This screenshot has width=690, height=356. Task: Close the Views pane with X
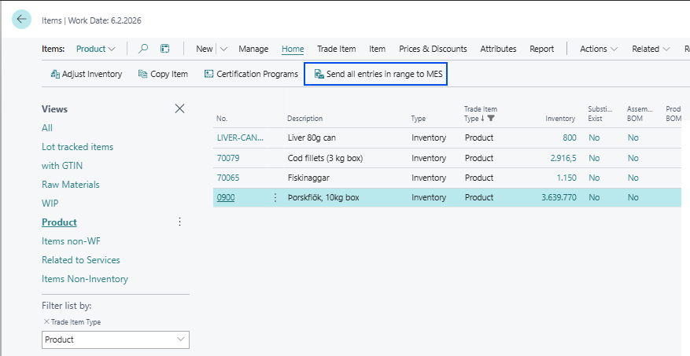coord(179,108)
